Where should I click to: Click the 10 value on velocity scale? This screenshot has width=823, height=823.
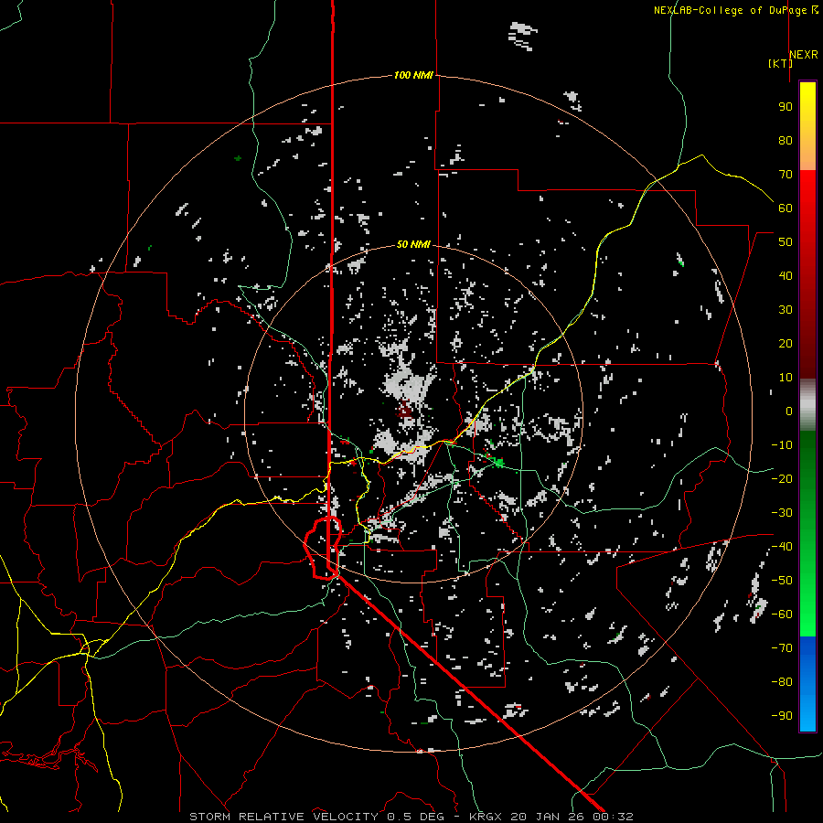[x=786, y=378]
